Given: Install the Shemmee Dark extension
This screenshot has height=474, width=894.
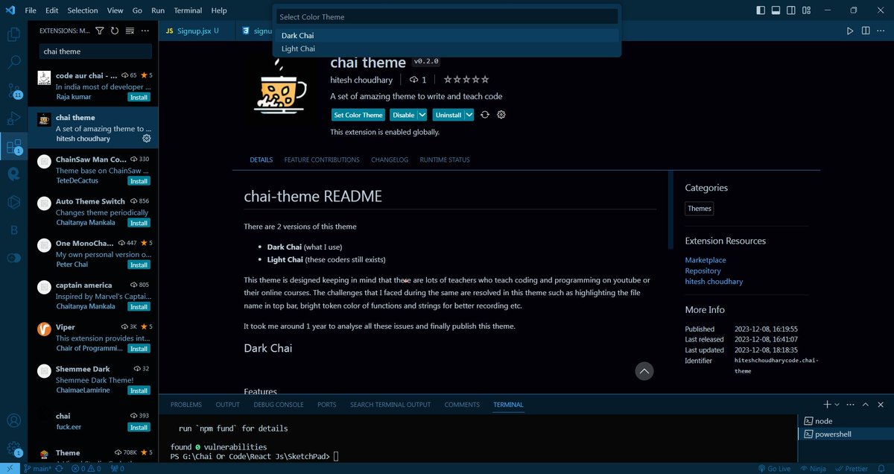Looking at the screenshot, I should [139, 391].
